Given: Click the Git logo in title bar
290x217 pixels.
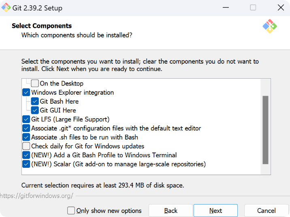Looking at the screenshot, I should pos(6,8).
